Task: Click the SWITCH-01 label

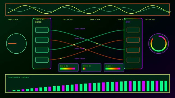Action: pyautogui.click(x=64, y=66)
